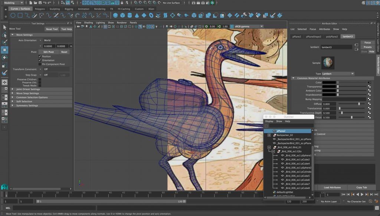Screen dimensions: 380x216
Task: Click the Edit Pivot button
Action: tap(48, 52)
